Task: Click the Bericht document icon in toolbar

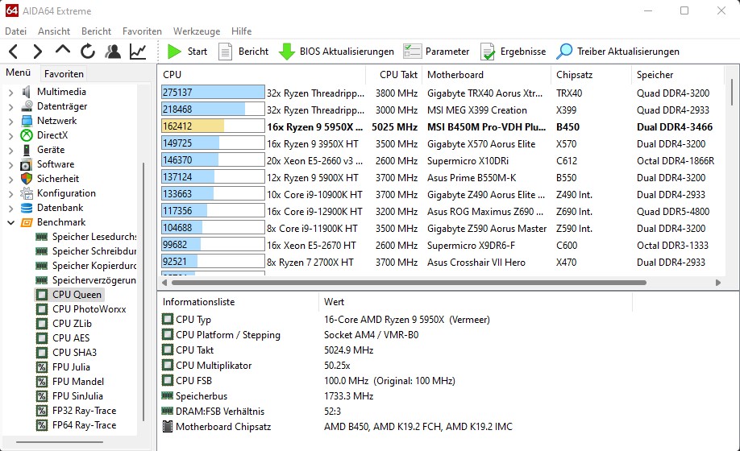Action: pos(225,52)
